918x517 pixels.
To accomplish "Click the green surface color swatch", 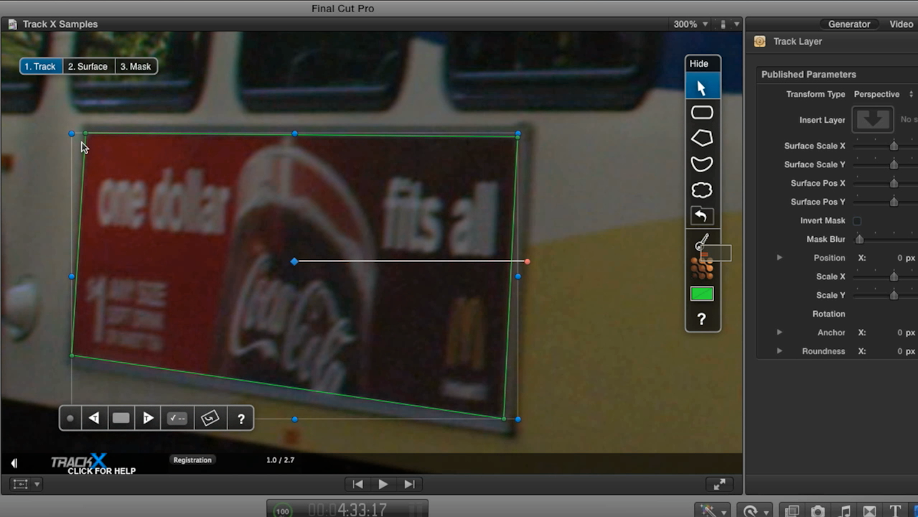I will pos(702,294).
